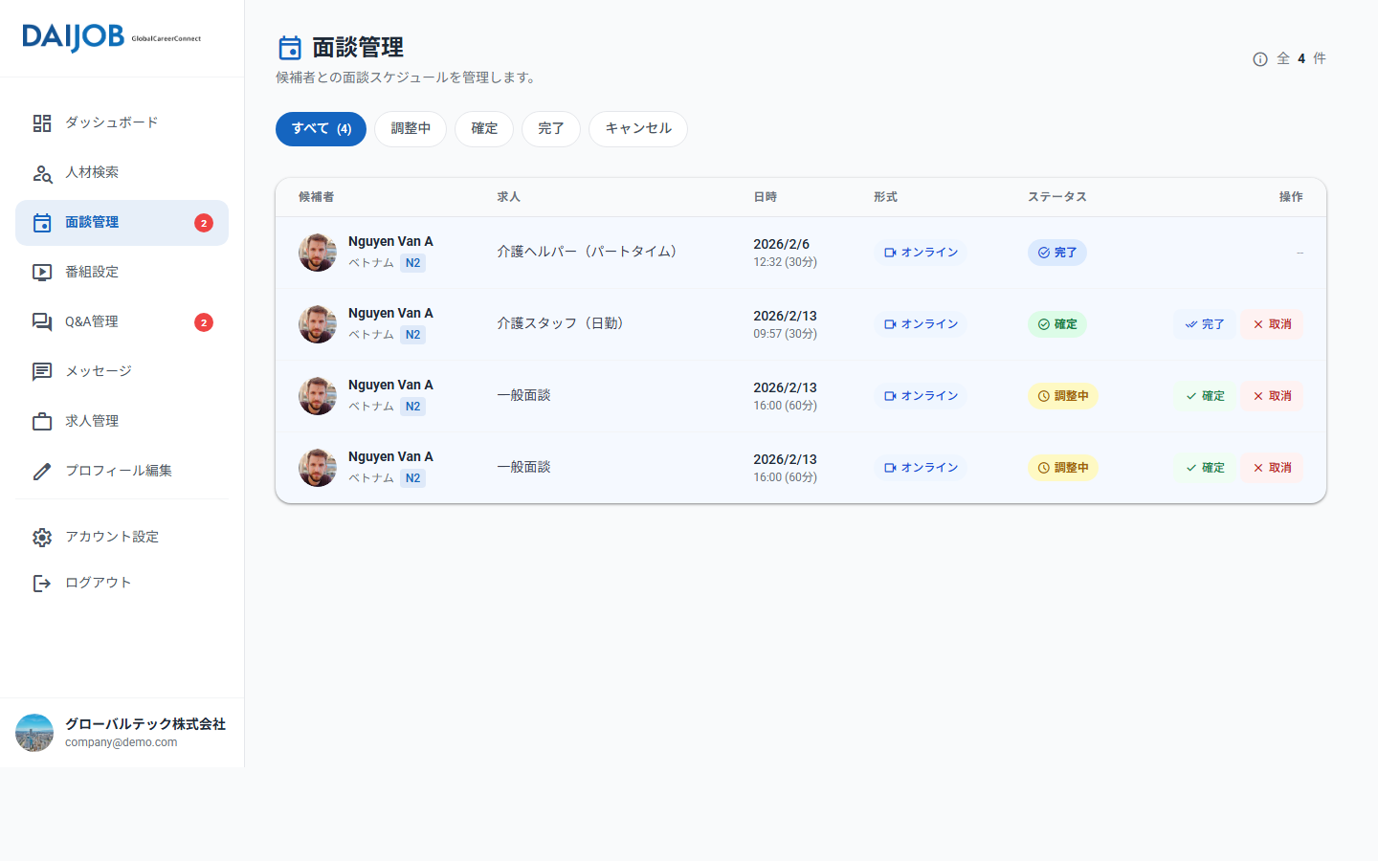Confirm the first 一般面談 by clicking 確定
The width and height of the screenshot is (1378, 861).
(x=1204, y=395)
